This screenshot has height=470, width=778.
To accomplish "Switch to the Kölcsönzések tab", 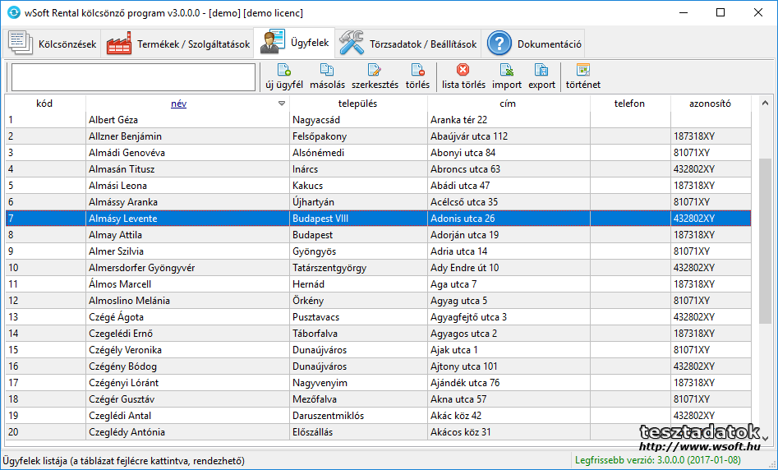I will 52,44.
